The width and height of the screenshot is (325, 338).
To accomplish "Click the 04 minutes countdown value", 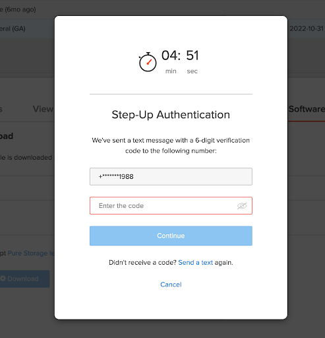I will tap(171, 55).
